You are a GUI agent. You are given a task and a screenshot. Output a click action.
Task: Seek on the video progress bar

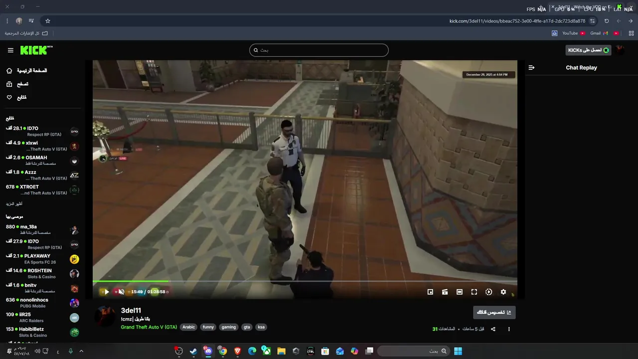305,282
